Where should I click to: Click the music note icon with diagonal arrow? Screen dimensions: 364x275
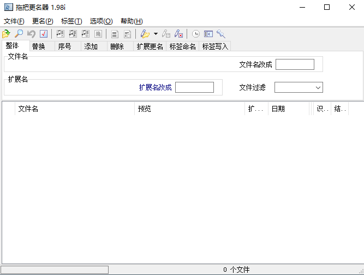[x=73, y=34]
